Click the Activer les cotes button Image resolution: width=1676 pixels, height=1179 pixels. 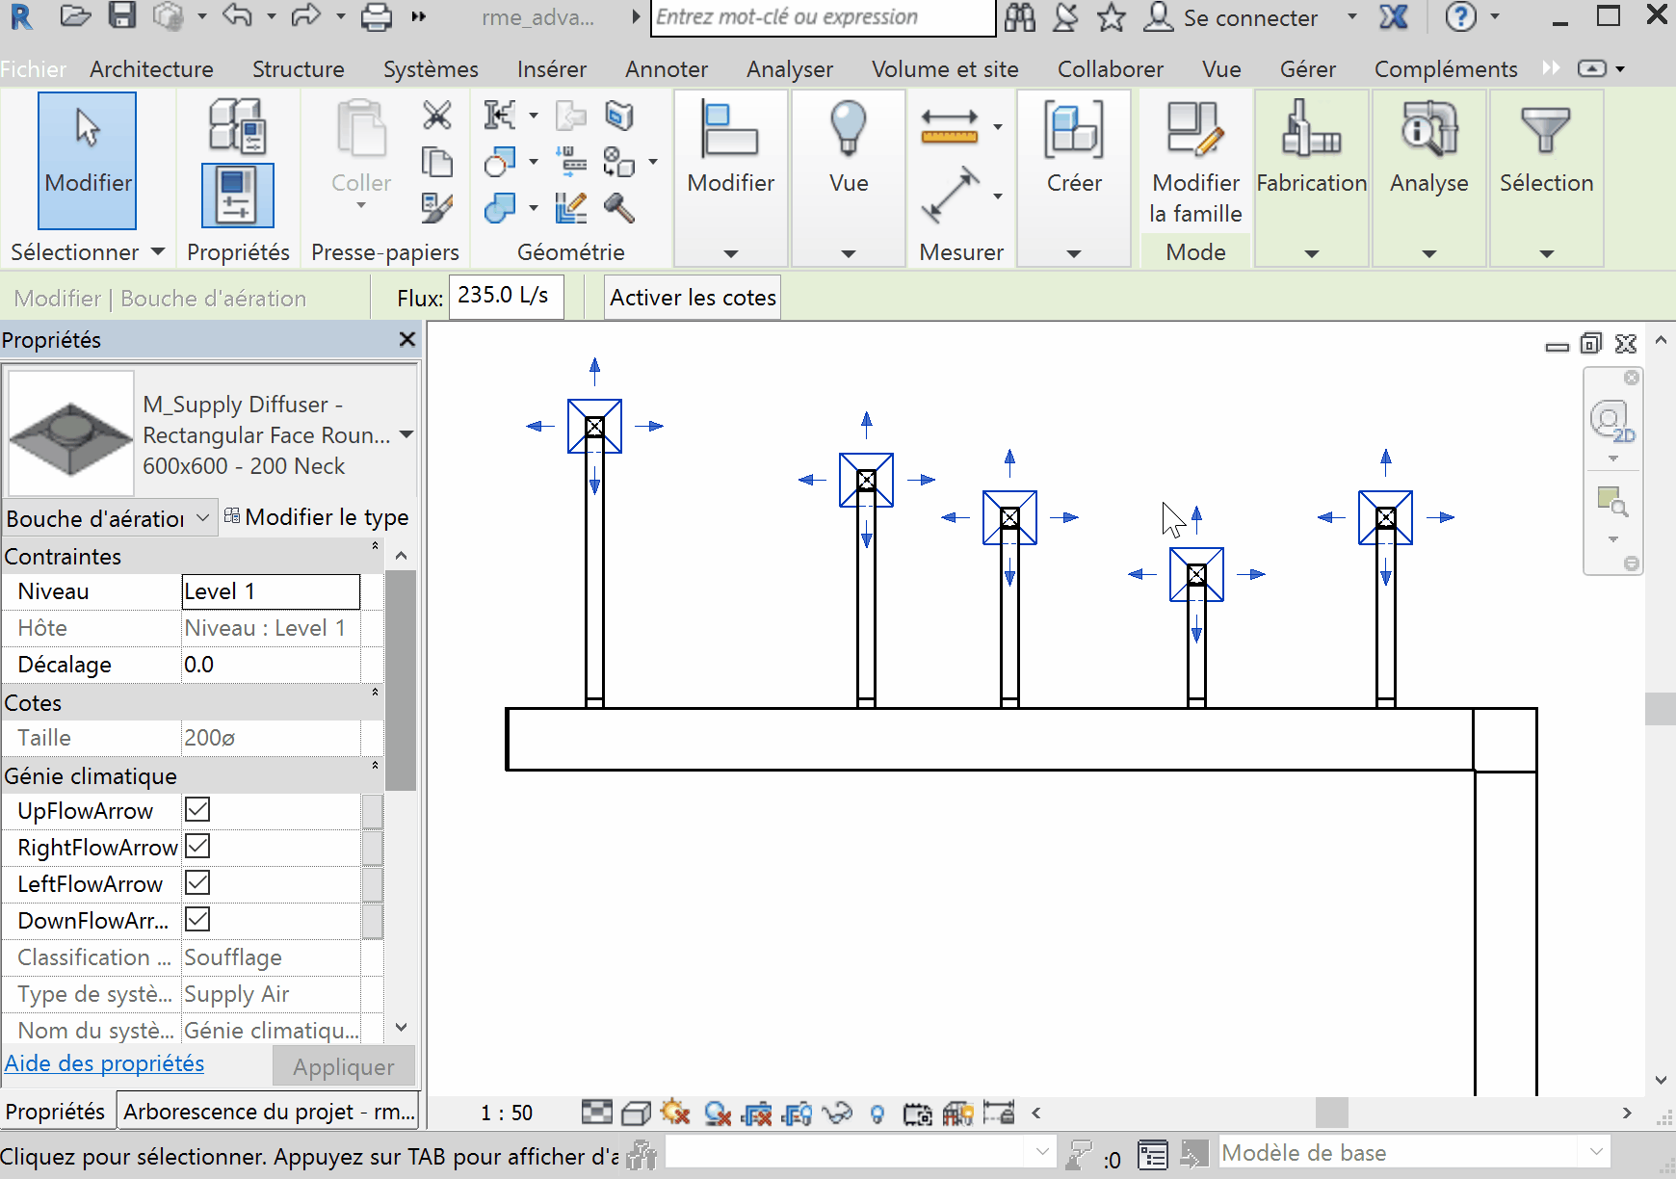693,298
